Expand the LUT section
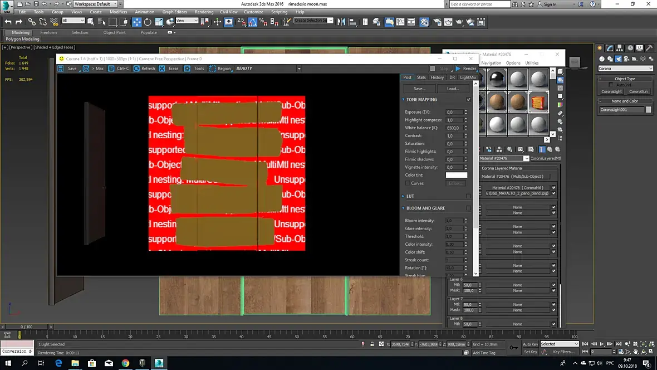 (x=403, y=196)
